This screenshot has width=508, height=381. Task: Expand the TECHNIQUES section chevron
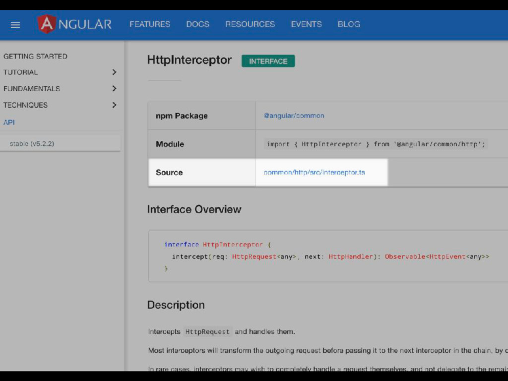click(x=114, y=105)
